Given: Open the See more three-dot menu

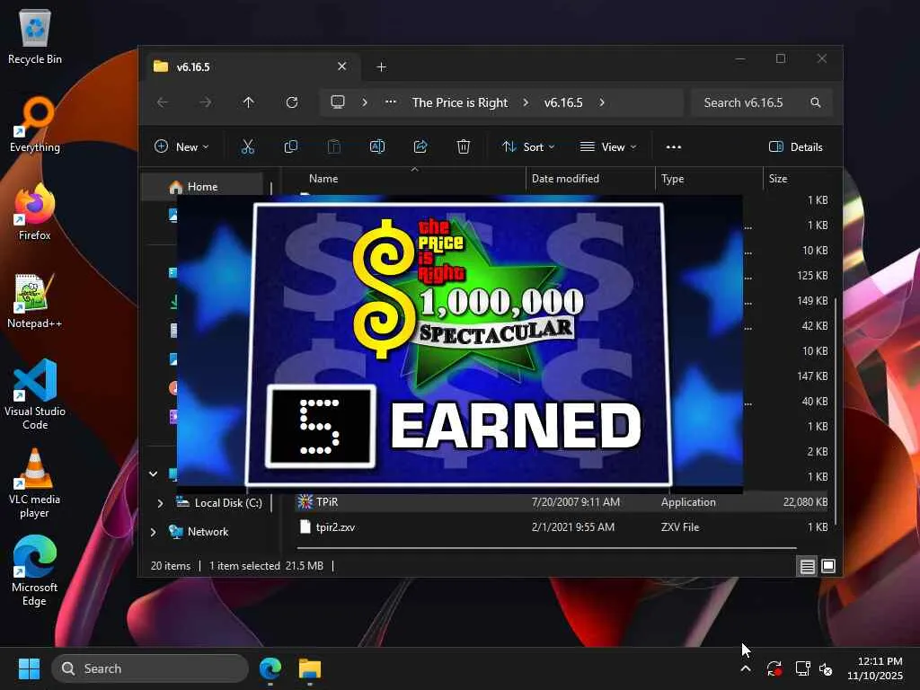Looking at the screenshot, I should click(674, 146).
